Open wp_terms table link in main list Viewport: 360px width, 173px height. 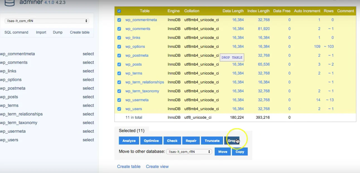[134, 73]
